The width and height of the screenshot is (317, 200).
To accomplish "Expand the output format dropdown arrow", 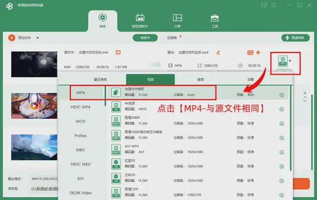I will pyautogui.click(x=290, y=61).
